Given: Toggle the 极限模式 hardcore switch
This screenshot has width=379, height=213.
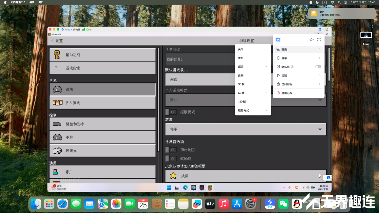Looking at the screenshot, I should (x=171, y=112).
